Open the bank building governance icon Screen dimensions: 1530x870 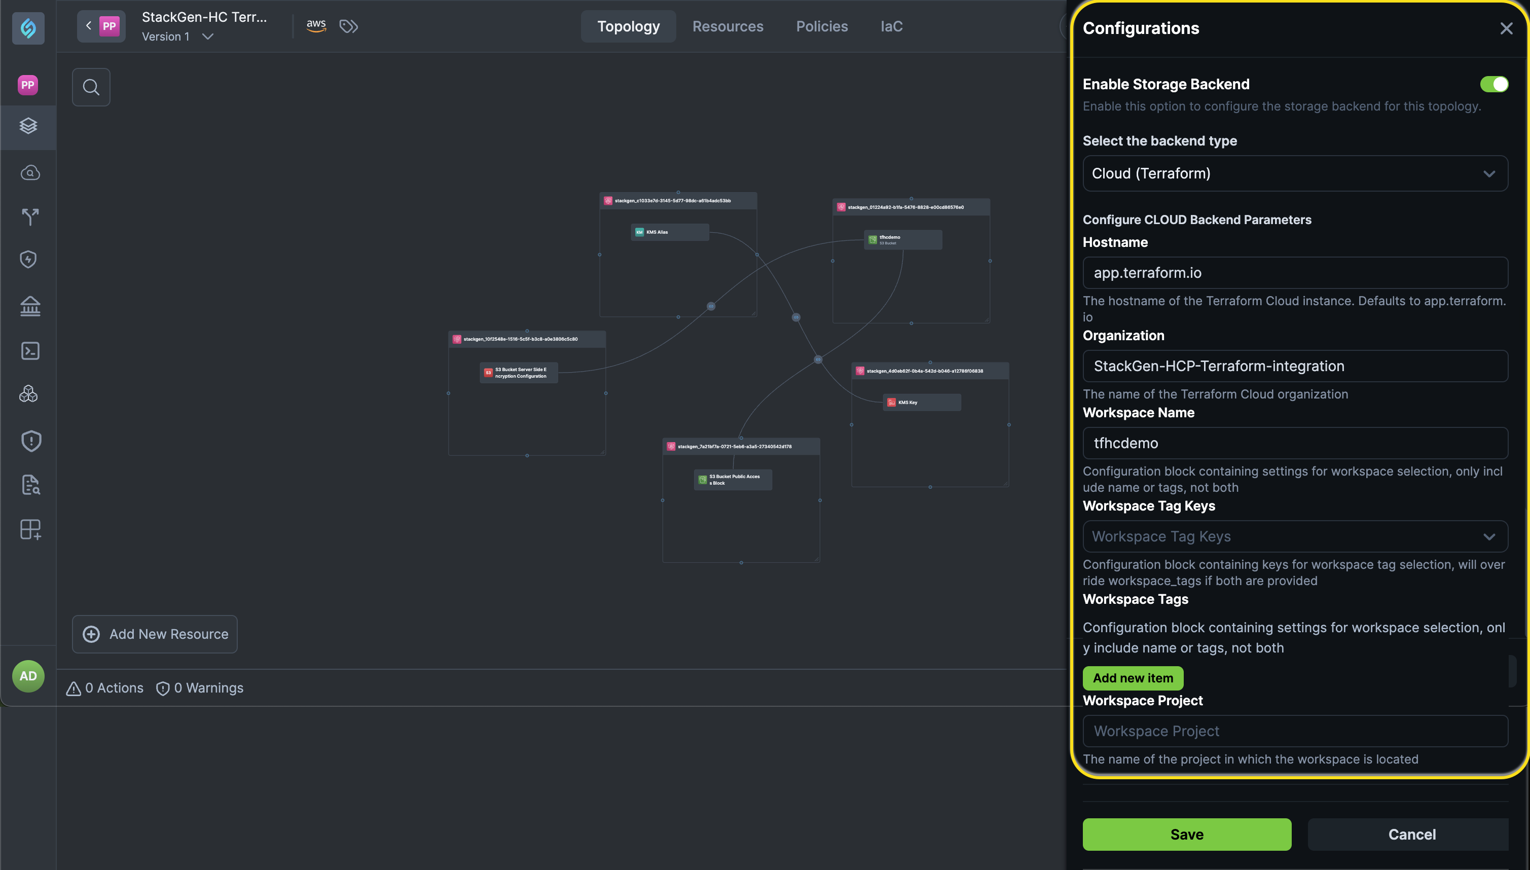click(x=30, y=306)
